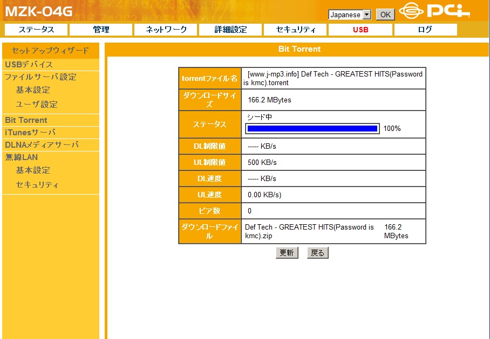Go to iTunesサーバ settings
The height and width of the screenshot is (339, 490).
(30, 133)
